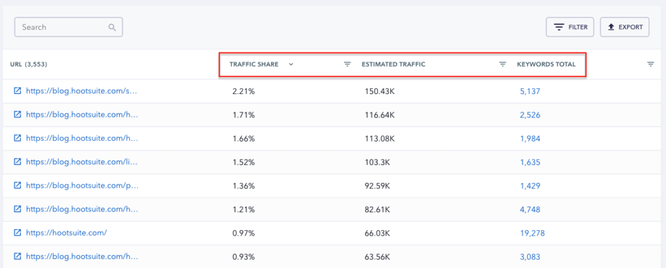Image resolution: width=666 pixels, height=268 pixels.
Task: Toggle Traffic Share sort arrow
Action: click(x=291, y=64)
